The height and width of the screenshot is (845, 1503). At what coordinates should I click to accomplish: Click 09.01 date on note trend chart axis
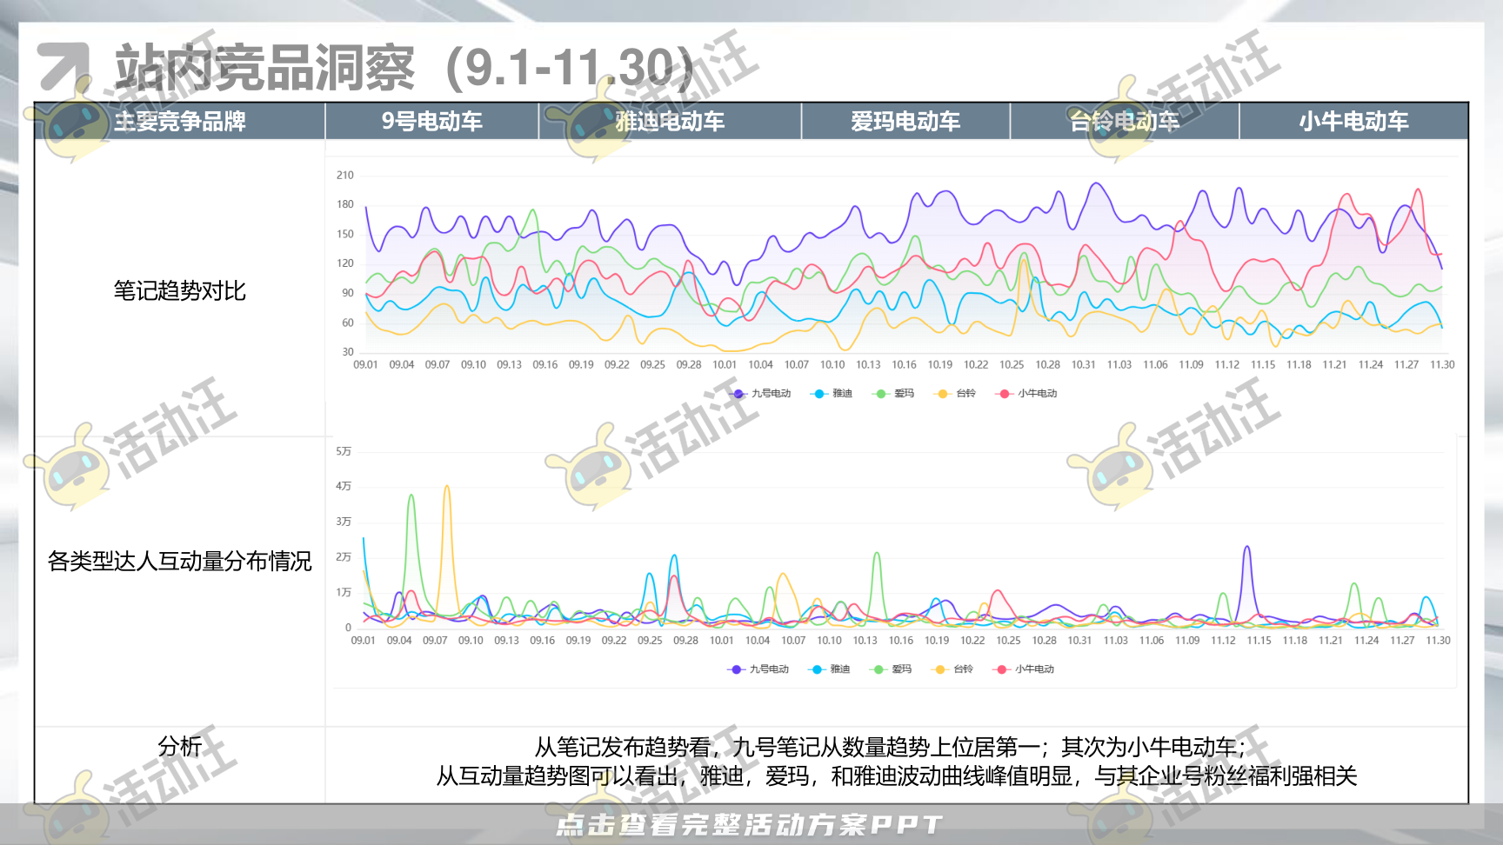365,365
